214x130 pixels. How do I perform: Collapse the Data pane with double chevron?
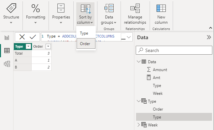point(209,37)
